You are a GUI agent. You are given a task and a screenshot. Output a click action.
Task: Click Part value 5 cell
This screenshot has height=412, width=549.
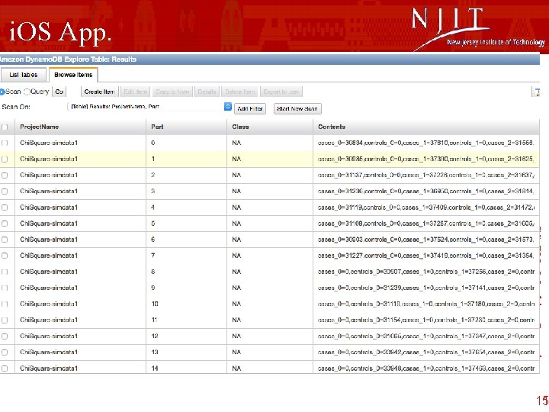153,224
